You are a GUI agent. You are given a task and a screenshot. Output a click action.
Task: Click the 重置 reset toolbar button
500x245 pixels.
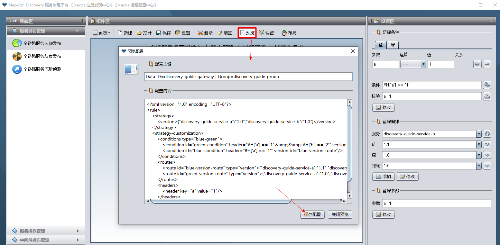tap(183, 33)
